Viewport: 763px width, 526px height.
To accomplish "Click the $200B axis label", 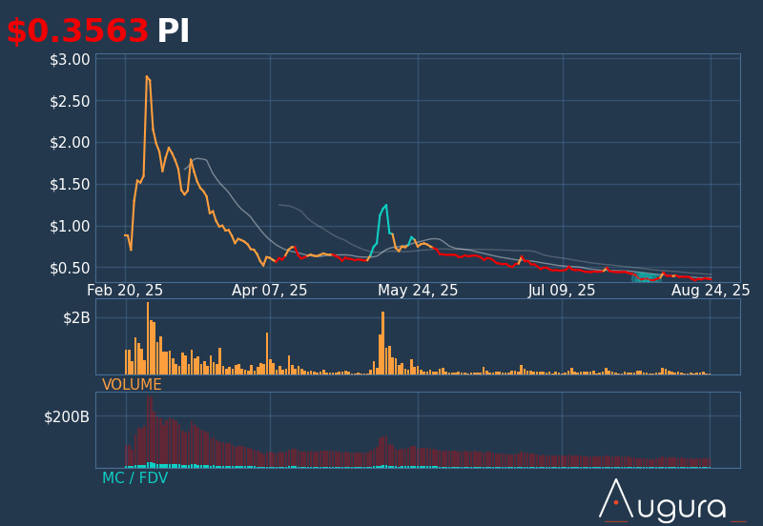I will [67, 417].
